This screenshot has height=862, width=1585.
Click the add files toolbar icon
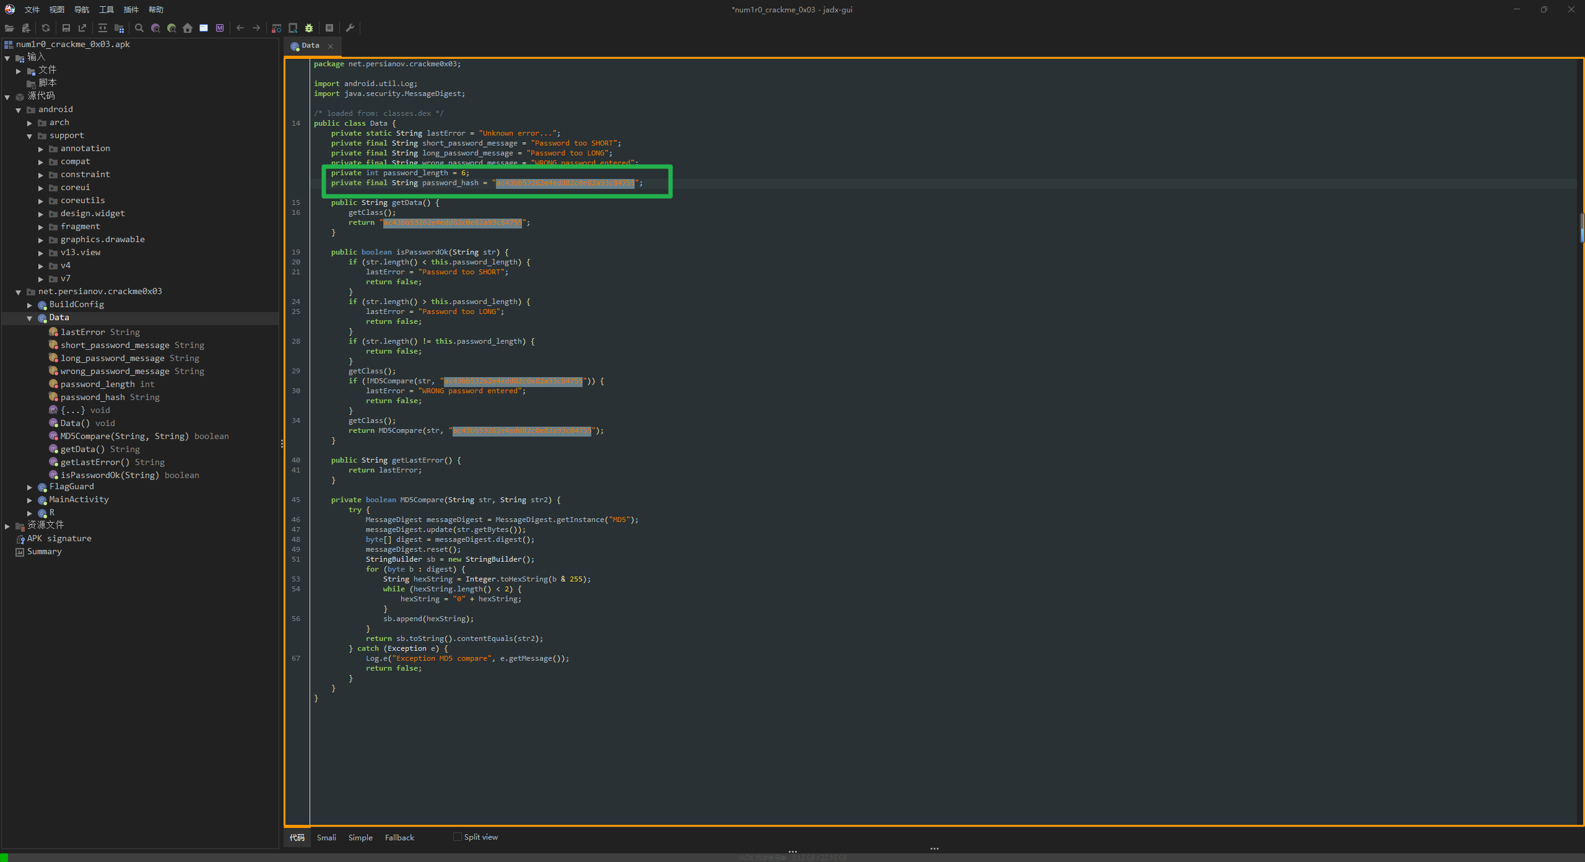[26, 28]
